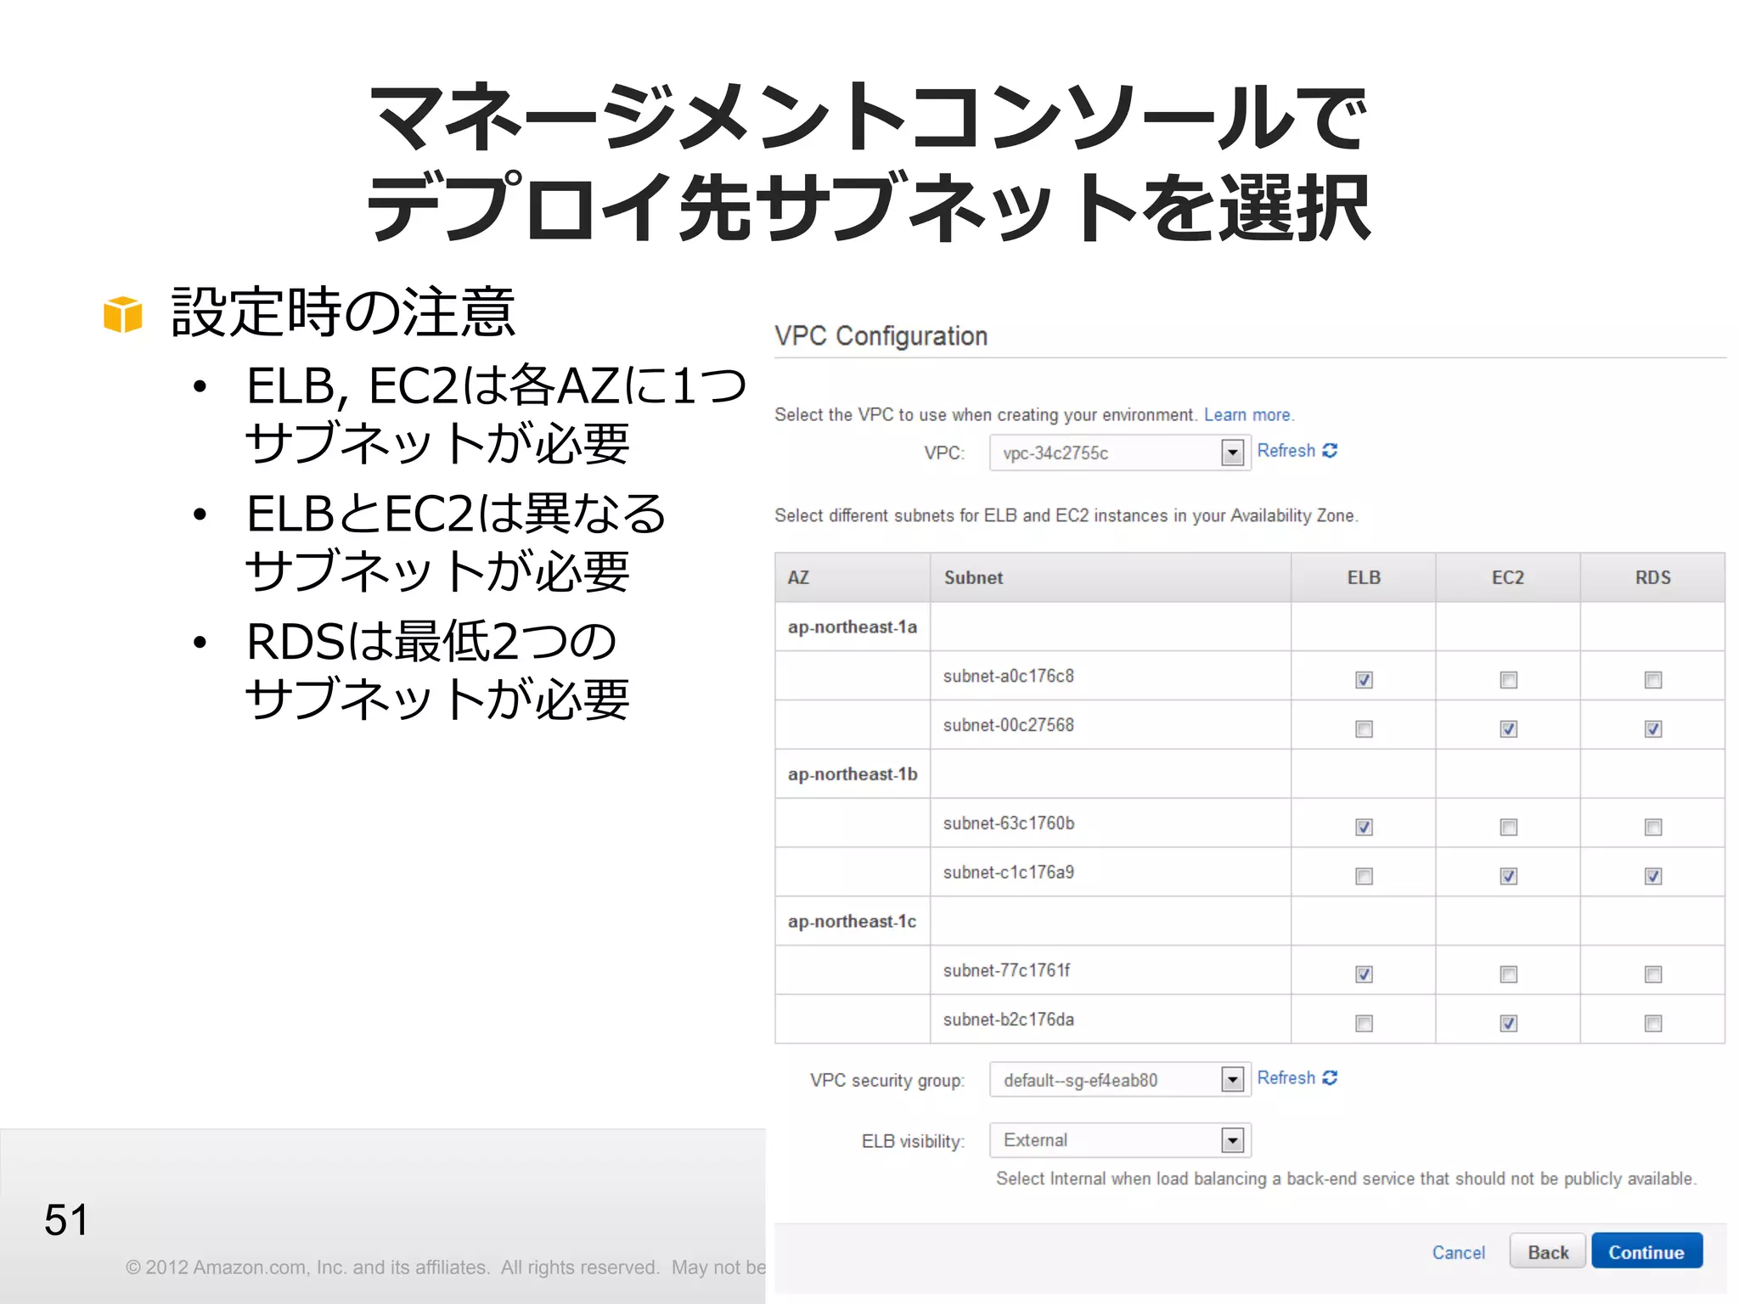Screen dimensions: 1739x1304
Task: Select the ap-northeast-1a row label
Action: coord(853,627)
